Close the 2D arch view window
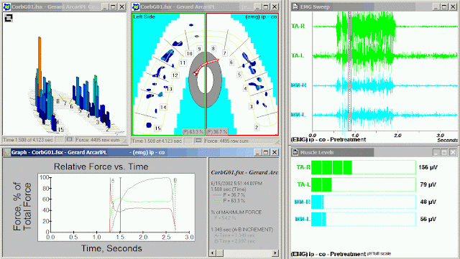Viewport: 460px width, 259px height. [x=275, y=6]
